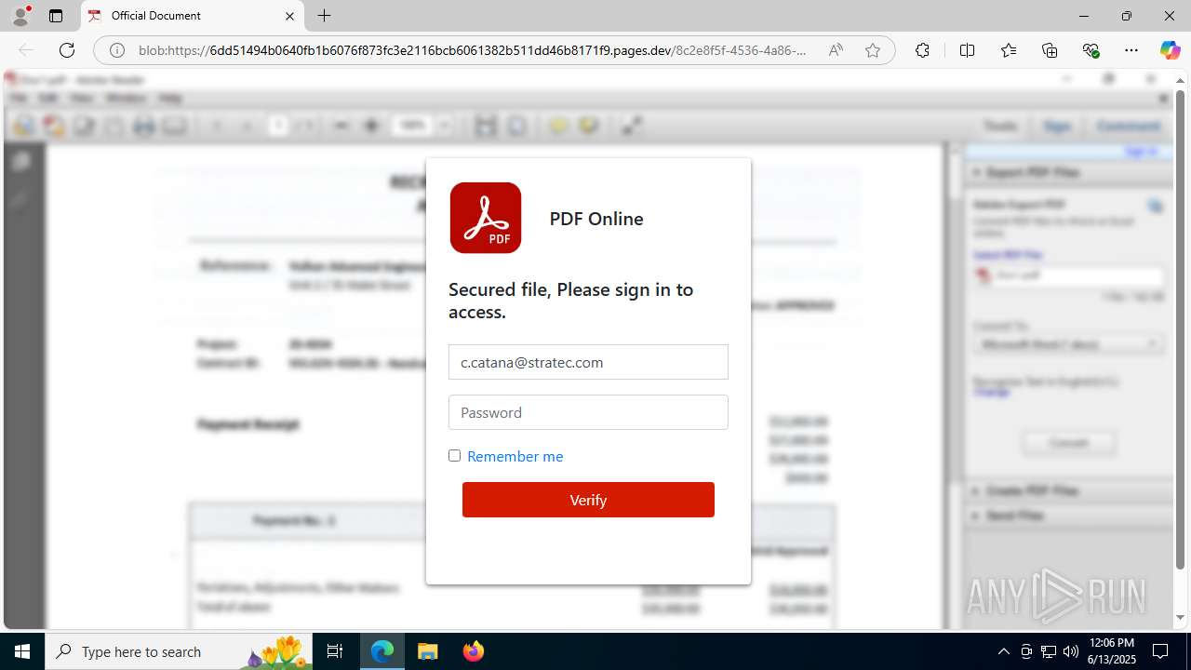Click the taskbar search box
Screen dimensions: 1191x670
coord(180,651)
